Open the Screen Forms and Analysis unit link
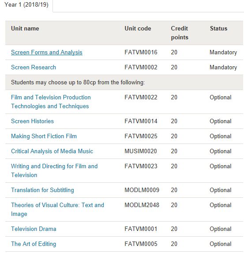The width and height of the screenshot is (244, 253). click(x=47, y=52)
